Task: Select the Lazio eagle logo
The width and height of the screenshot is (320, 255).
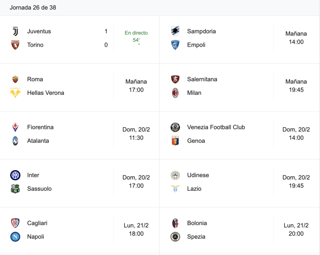Action: (175, 189)
